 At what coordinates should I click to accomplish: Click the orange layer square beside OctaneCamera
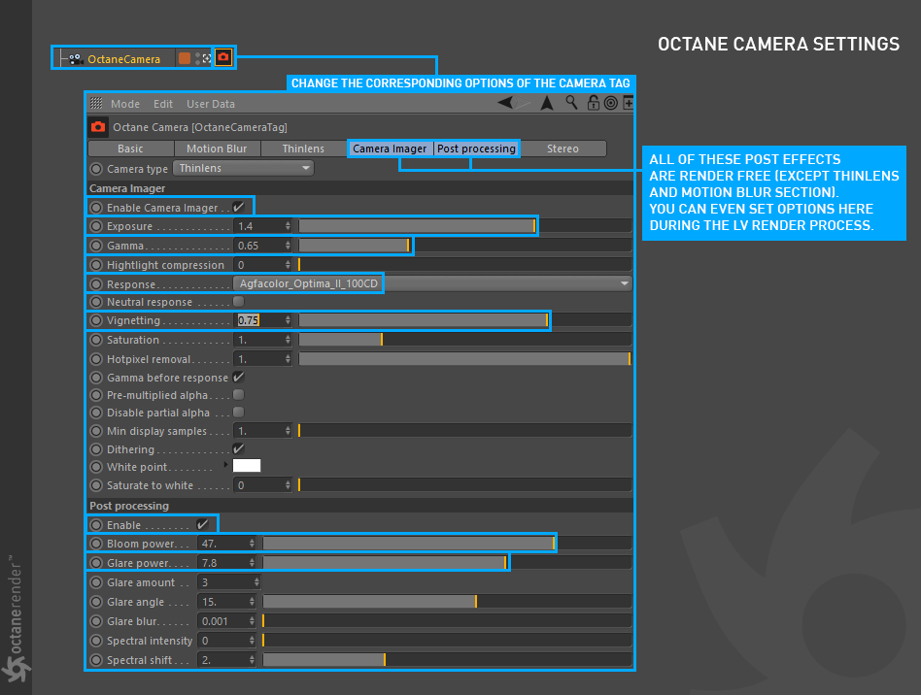click(x=185, y=58)
